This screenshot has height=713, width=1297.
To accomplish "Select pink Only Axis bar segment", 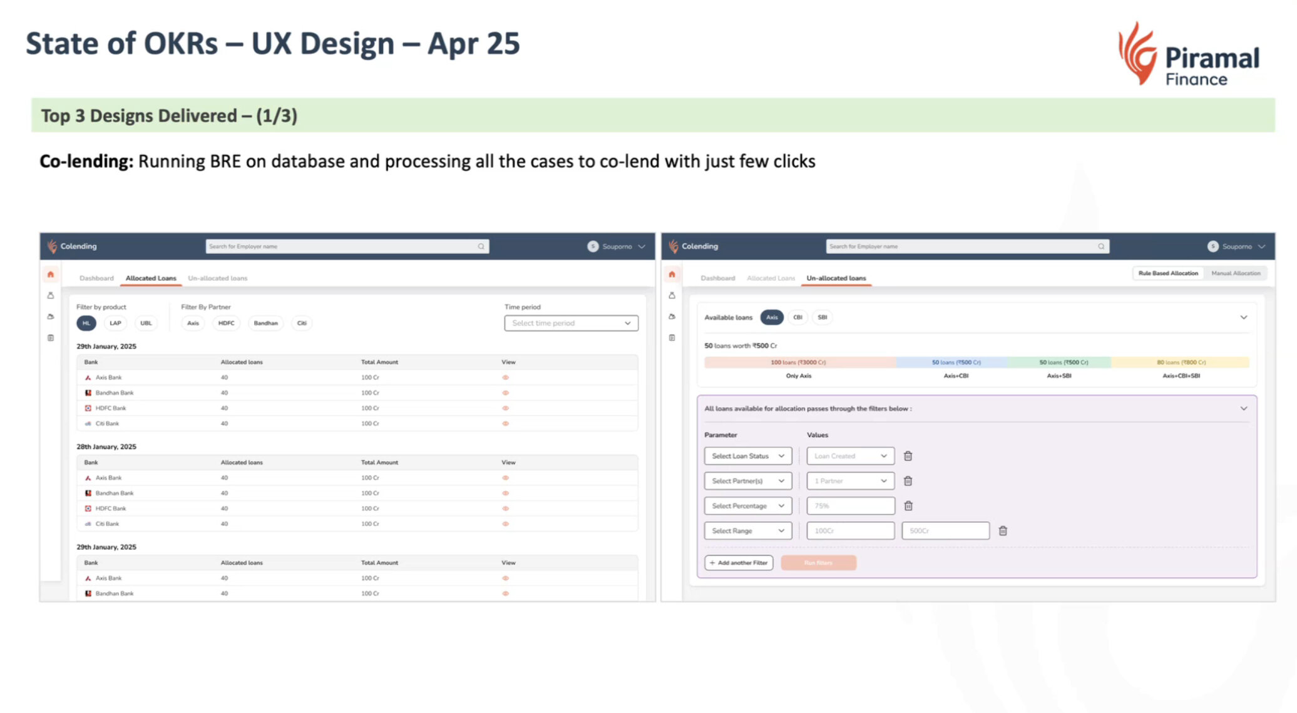I will click(x=799, y=363).
